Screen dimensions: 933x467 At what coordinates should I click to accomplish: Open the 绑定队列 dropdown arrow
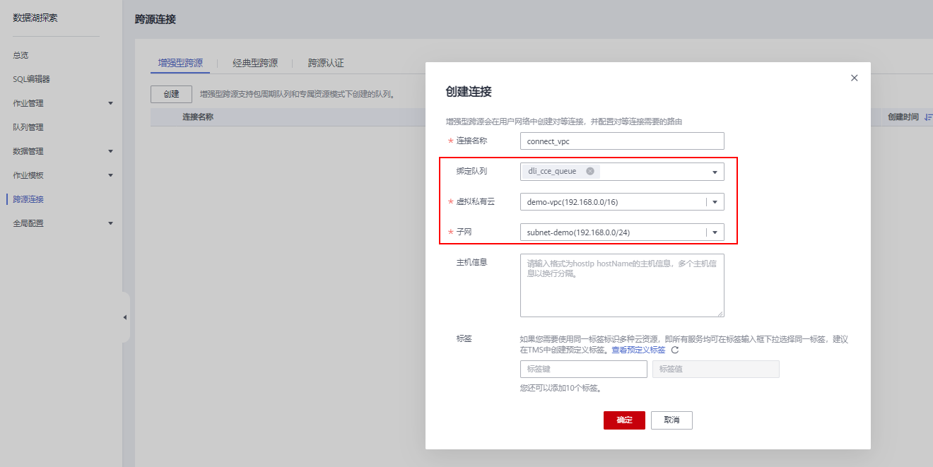pyautogui.click(x=715, y=172)
